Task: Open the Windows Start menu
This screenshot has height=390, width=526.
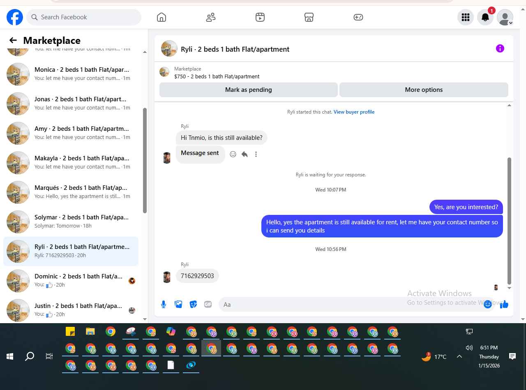Action: click(x=10, y=356)
